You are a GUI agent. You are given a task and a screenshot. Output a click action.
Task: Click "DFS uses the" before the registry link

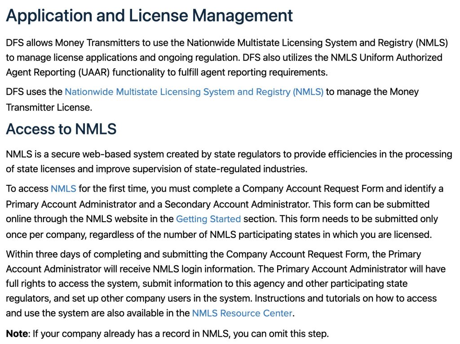point(34,92)
